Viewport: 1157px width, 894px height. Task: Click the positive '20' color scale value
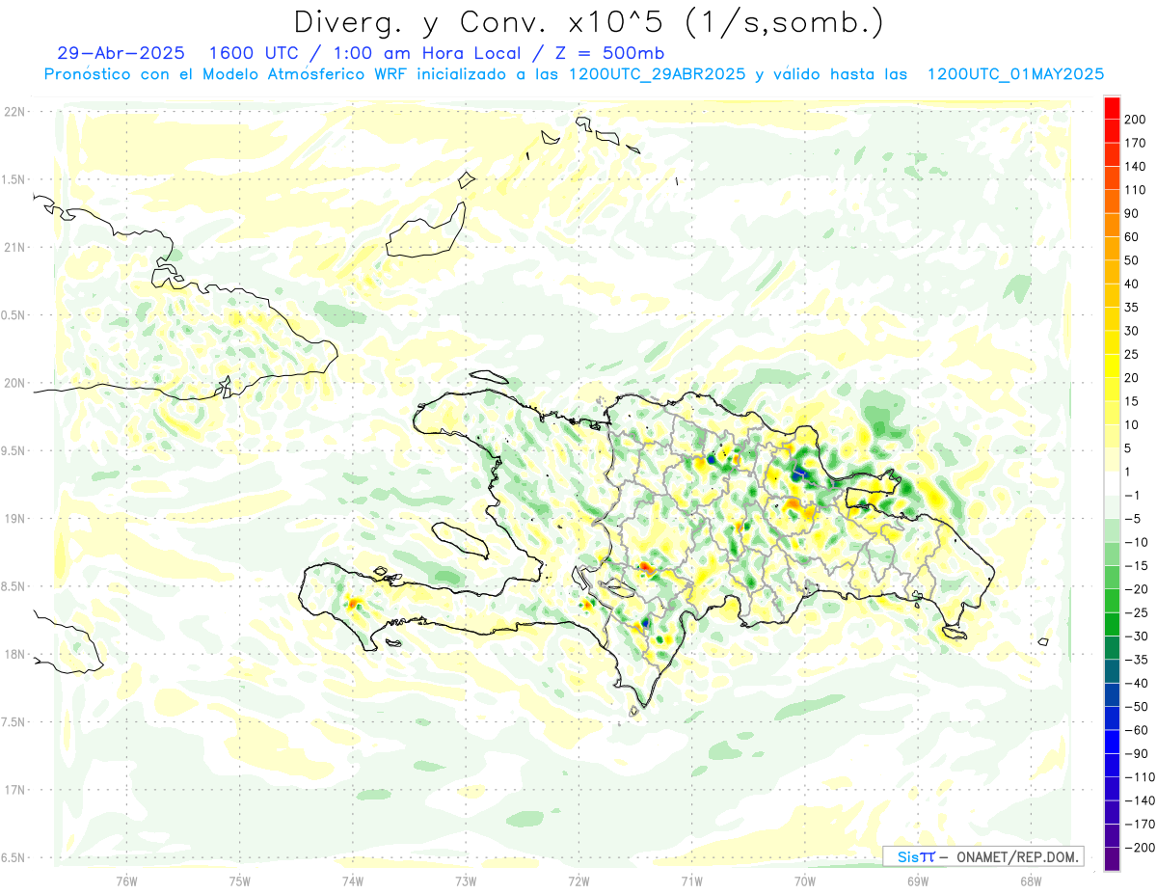coord(1132,377)
